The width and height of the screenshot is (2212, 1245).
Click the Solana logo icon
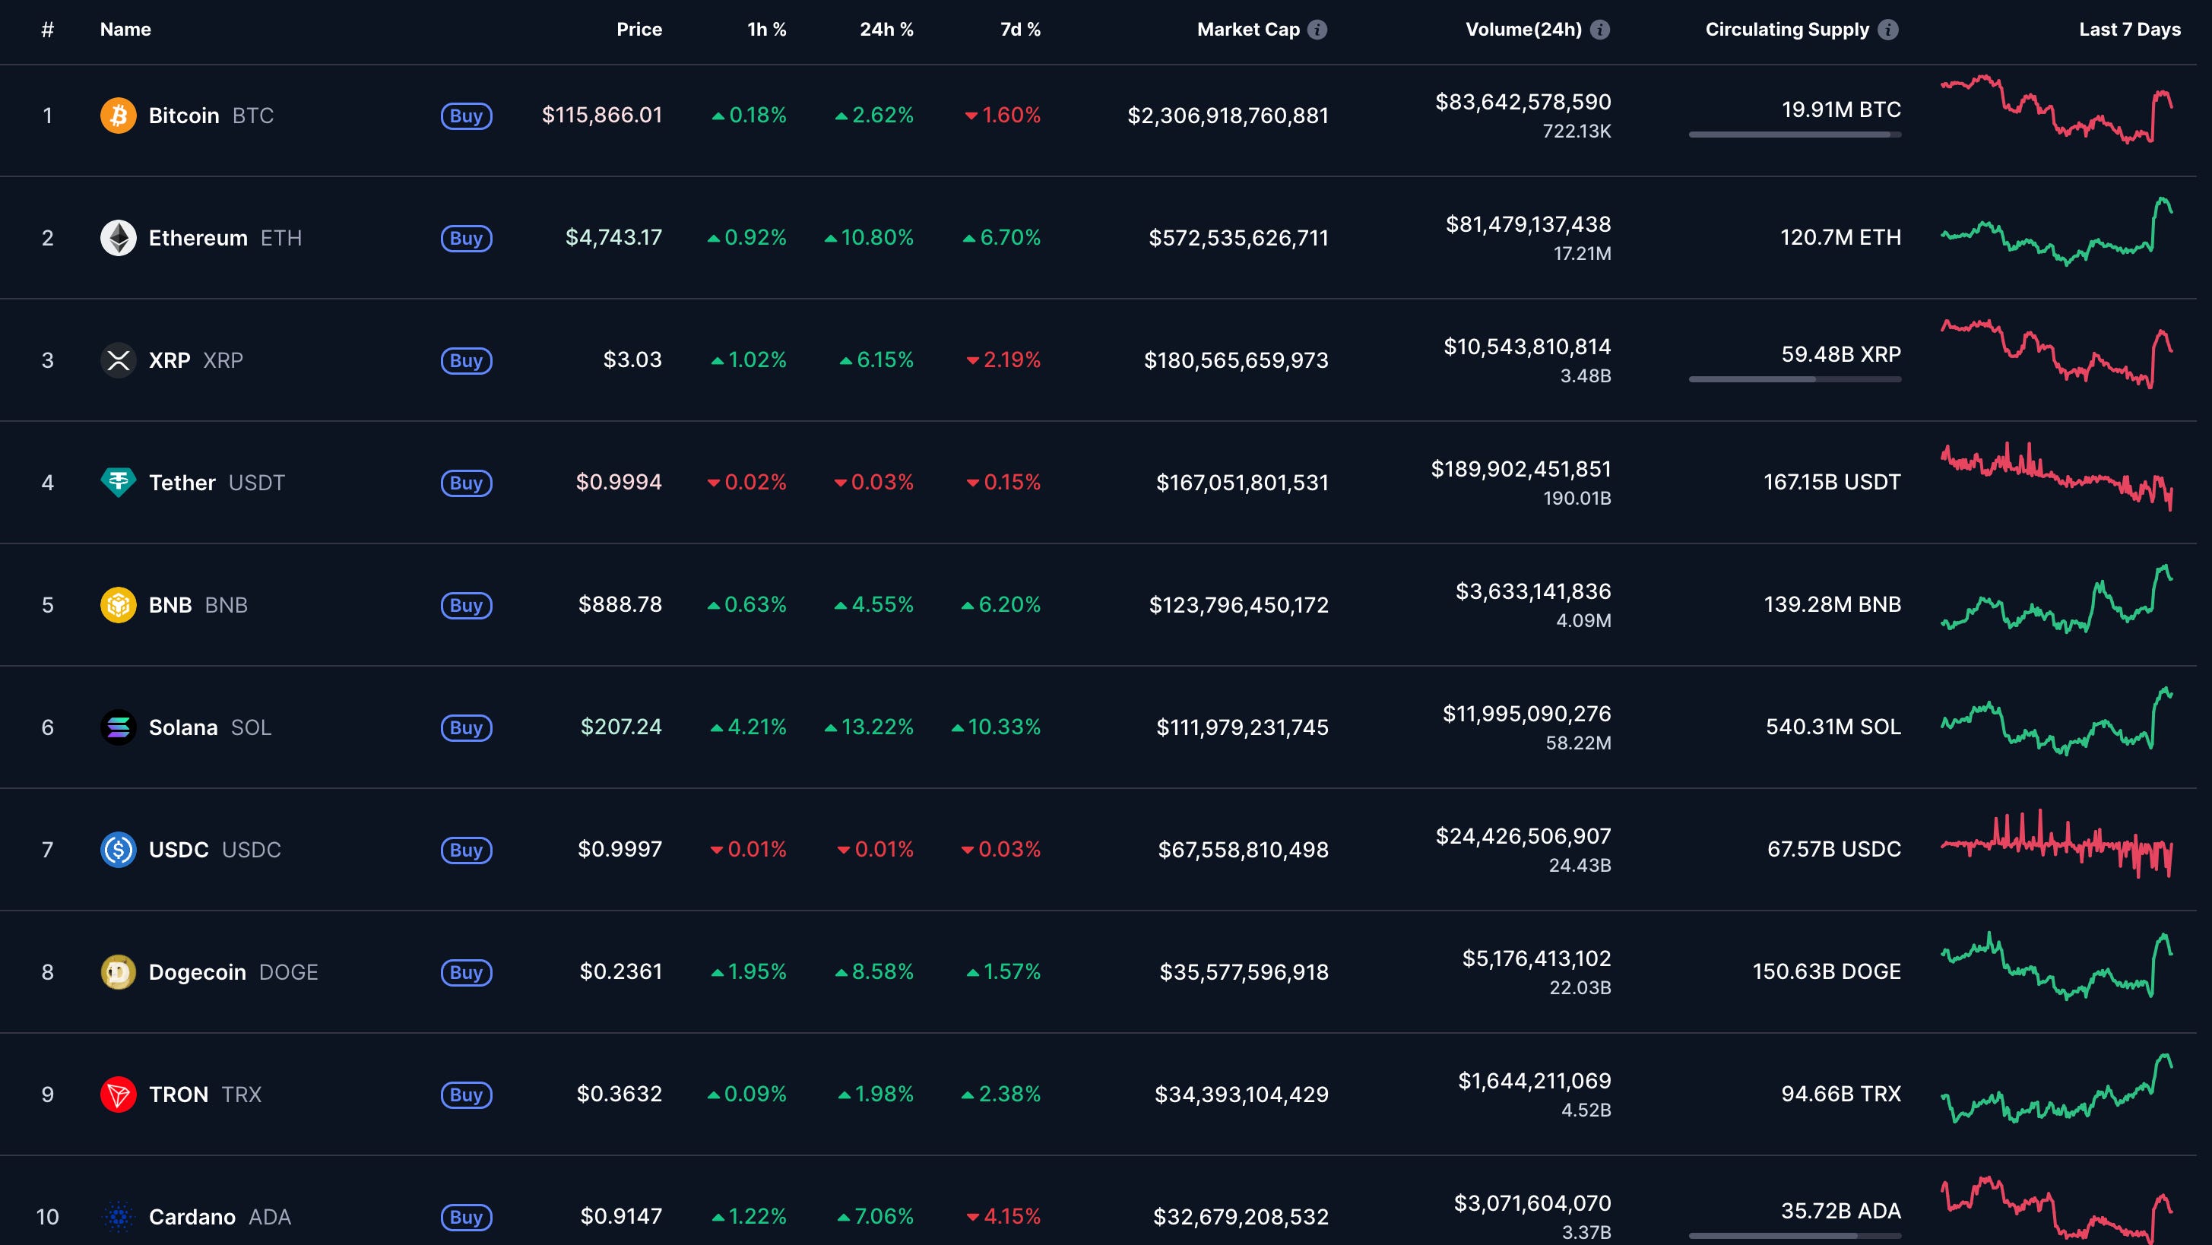(119, 727)
